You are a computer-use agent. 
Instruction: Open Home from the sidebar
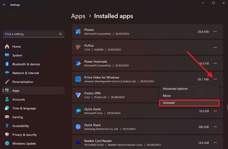(x=34, y=46)
